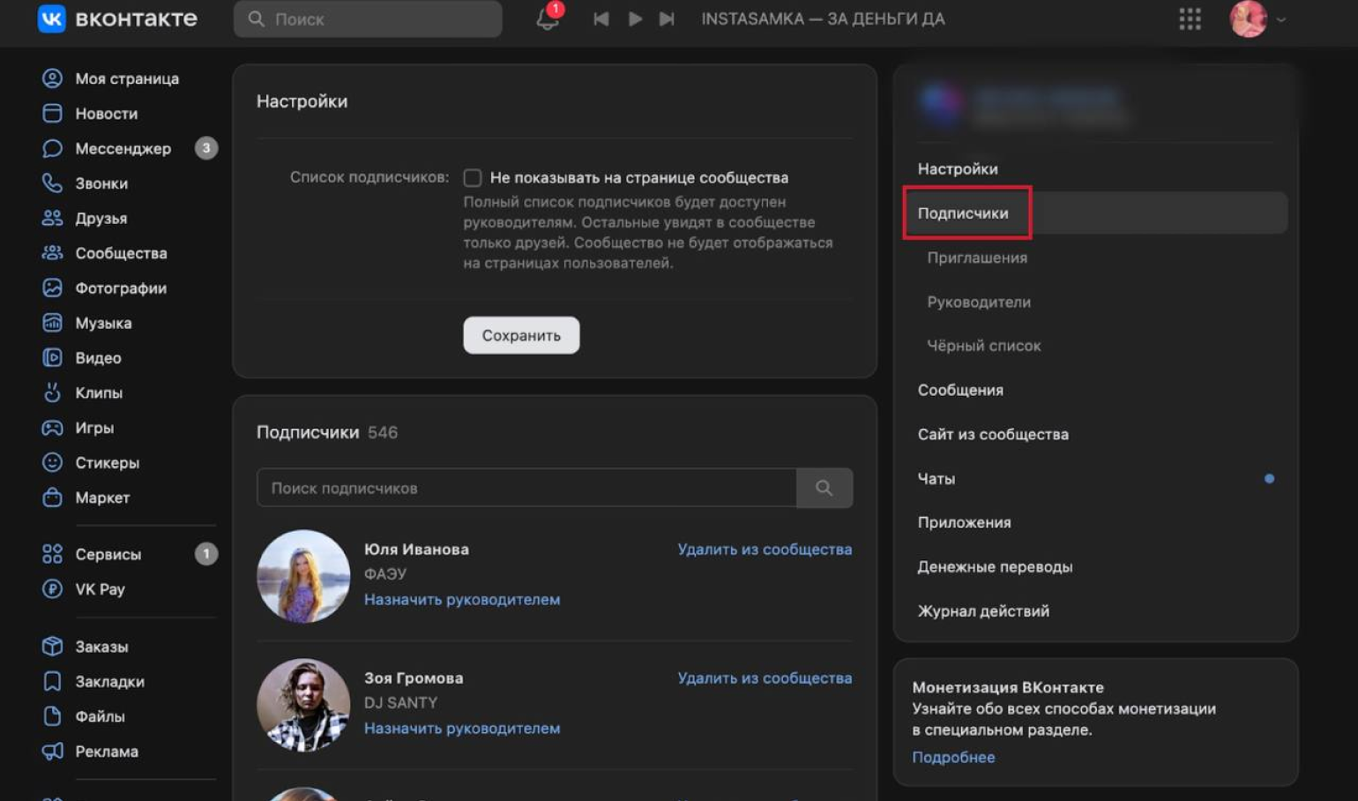
Task: Assign Зоя Громова as manager
Action: coord(462,728)
